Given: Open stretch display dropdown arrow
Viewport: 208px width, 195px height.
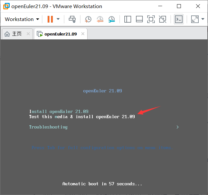Looking at the screenshot, I should click(203, 19).
